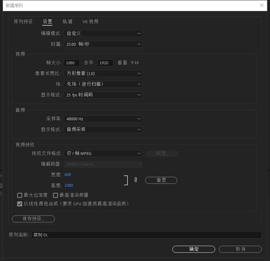The height and width of the screenshot is (261, 270).
Task: Cancel the dialog with 取消 button
Action: click(x=240, y=249)
